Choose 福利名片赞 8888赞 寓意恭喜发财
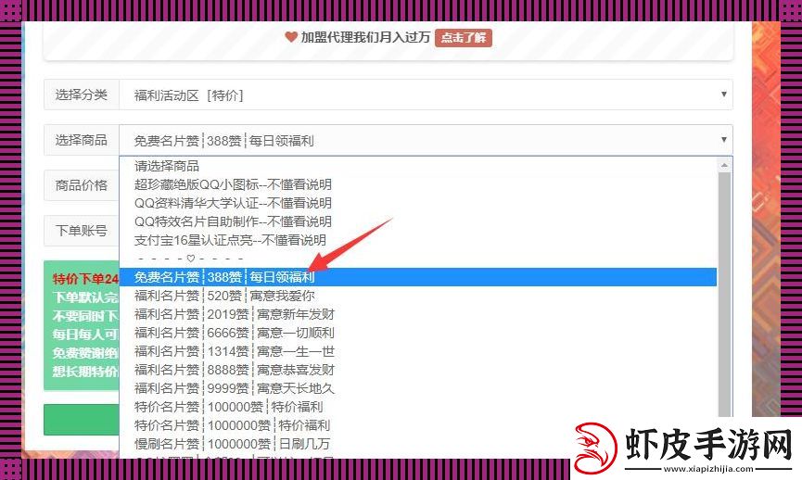Viewport: 802px width, 480px height. pyautogui.click(x=418, y=370)
